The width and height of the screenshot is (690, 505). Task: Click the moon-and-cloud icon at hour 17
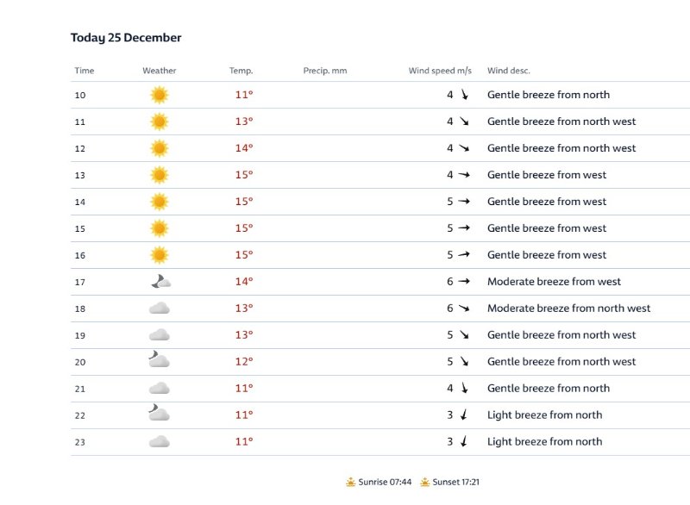(160, 281)
